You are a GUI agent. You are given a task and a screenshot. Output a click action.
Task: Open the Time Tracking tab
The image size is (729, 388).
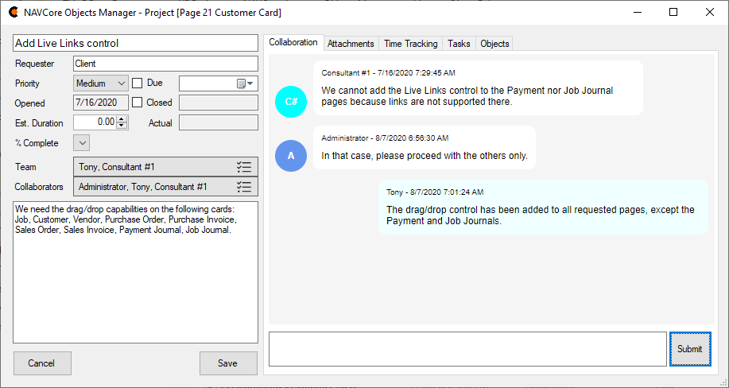click(x=410, y=44)
